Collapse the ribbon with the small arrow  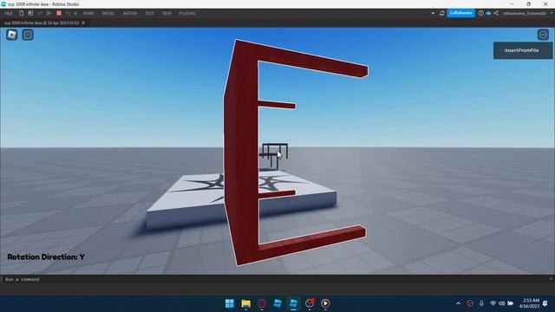433,14
